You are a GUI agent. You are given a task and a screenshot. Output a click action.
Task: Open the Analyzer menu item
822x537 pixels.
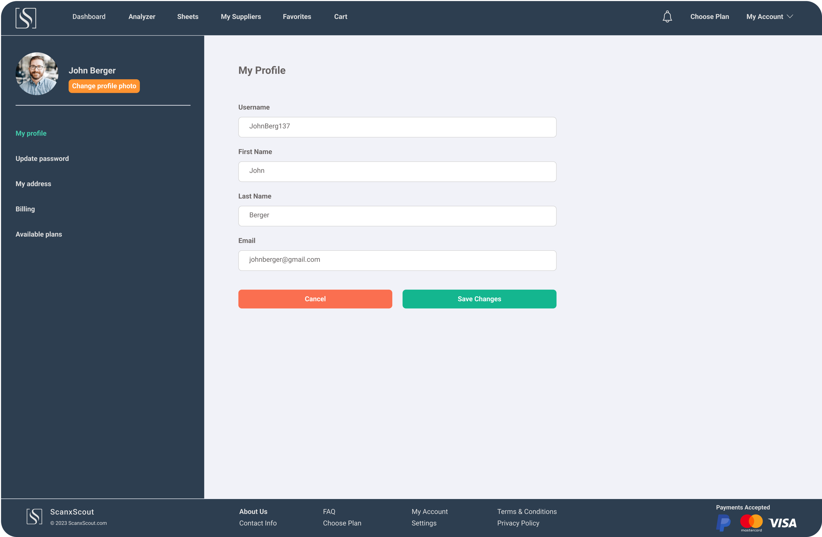tap(142, 17)
